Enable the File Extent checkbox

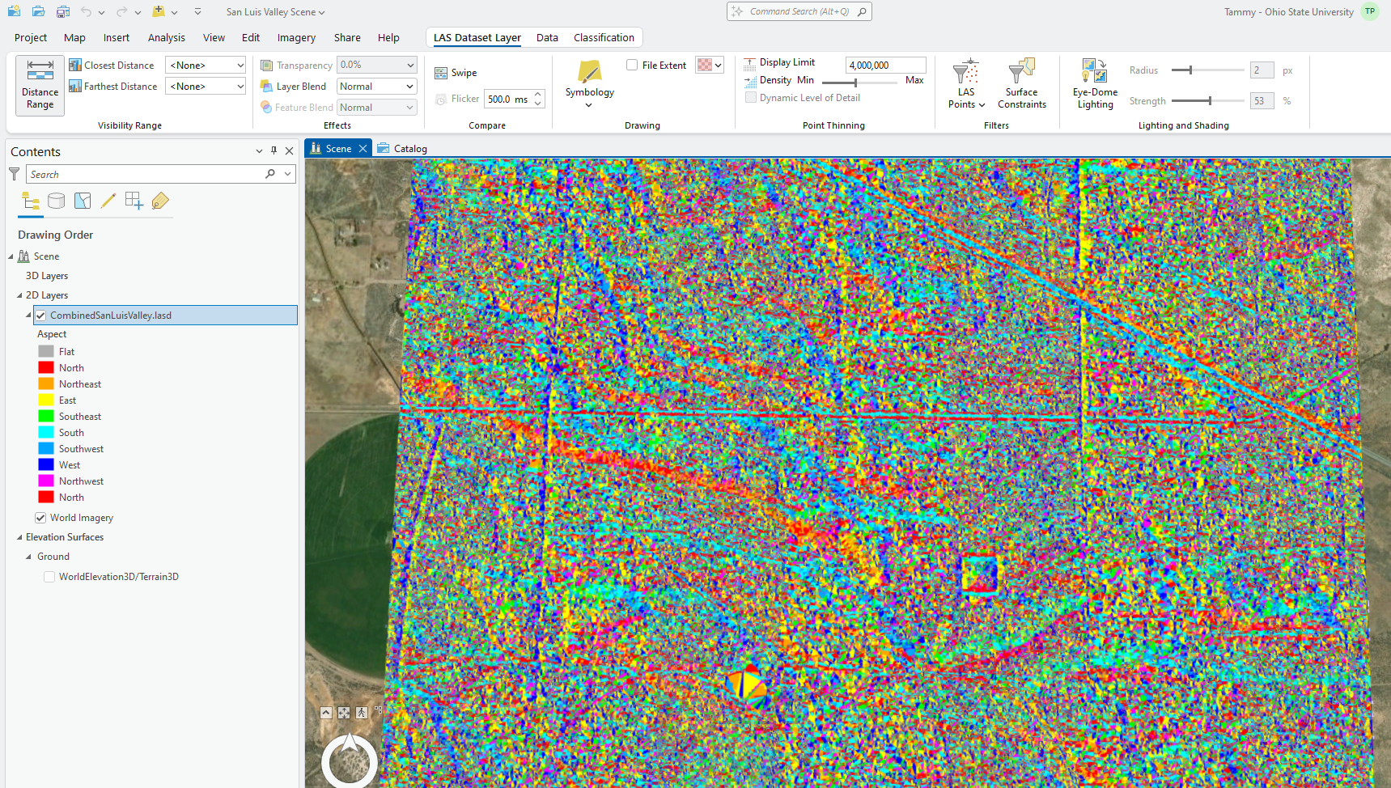coord(632,66)
